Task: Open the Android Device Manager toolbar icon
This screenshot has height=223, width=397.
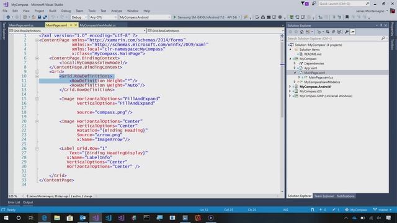Action: tap(257, 17)
